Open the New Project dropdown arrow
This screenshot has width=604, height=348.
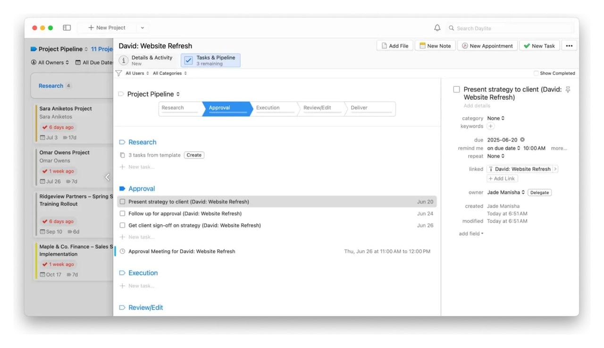coord(143,28)
